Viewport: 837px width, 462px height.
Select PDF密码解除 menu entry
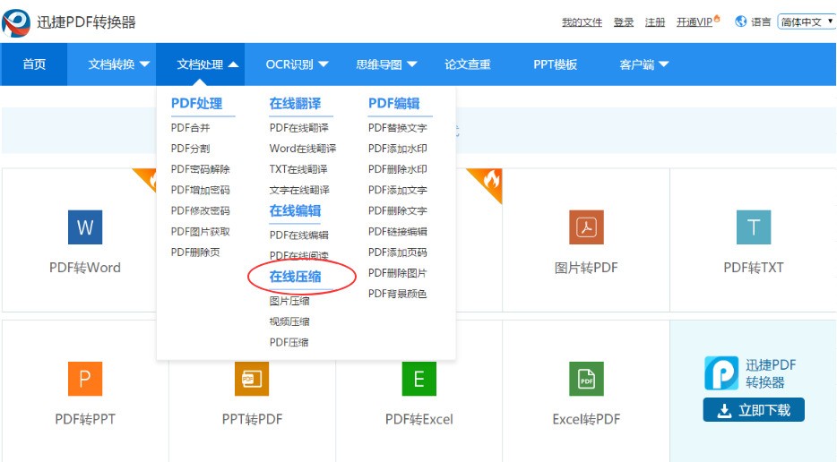click(x=200, y=169)
